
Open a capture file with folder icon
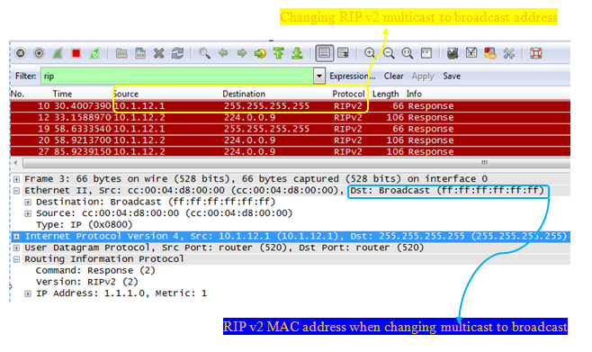coord(121,53)
